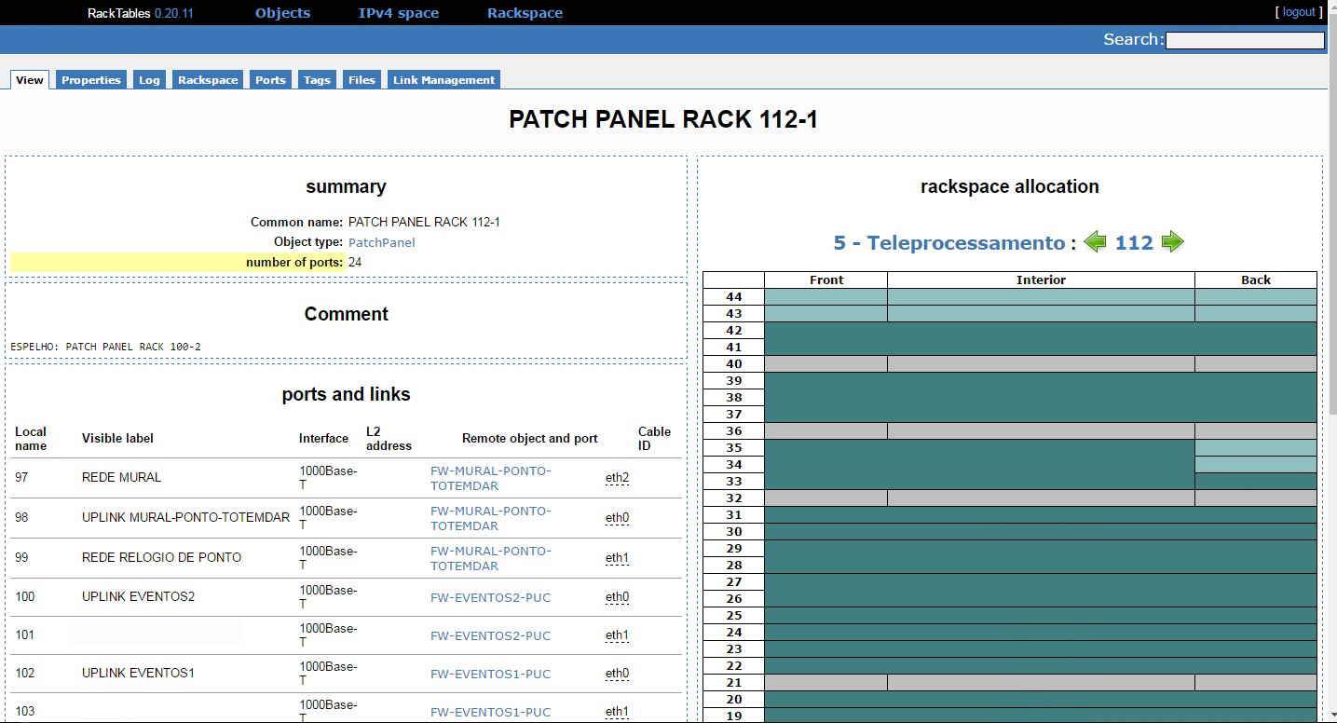Open the PatchPanel object type link
This screenshot has height=723, width=1337.
381,242
